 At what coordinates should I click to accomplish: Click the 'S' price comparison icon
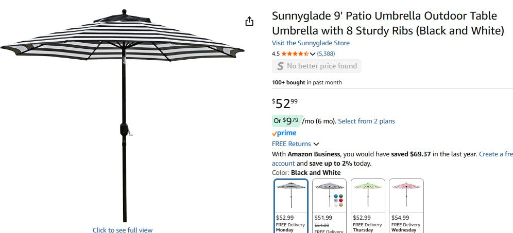pyautogui.click(x=280, y=66)
